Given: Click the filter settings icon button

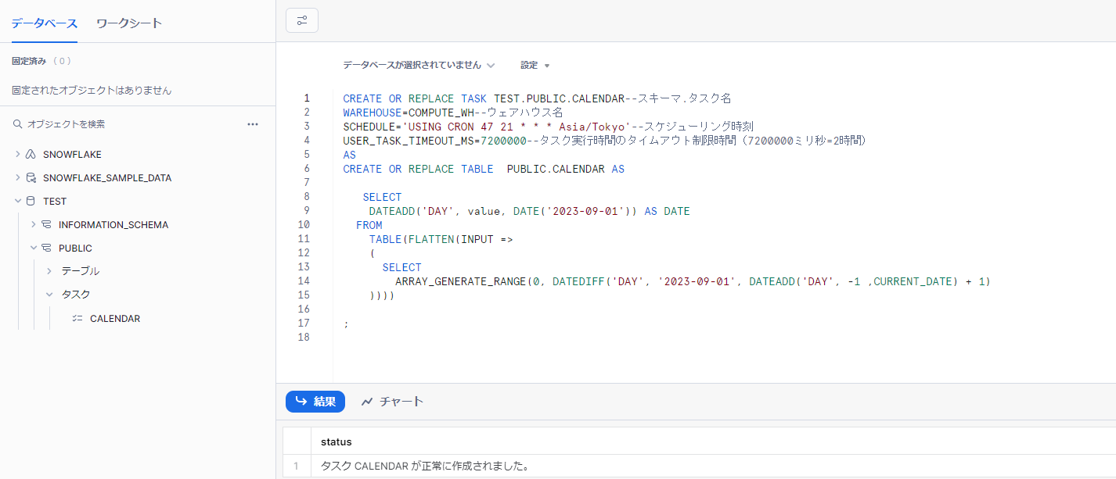Looking at the screenshot, I should pyautogui.click(x=301, y=20).
